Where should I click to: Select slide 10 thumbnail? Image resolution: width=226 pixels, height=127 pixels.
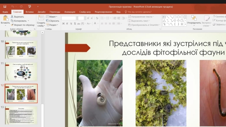click(21, 49)
